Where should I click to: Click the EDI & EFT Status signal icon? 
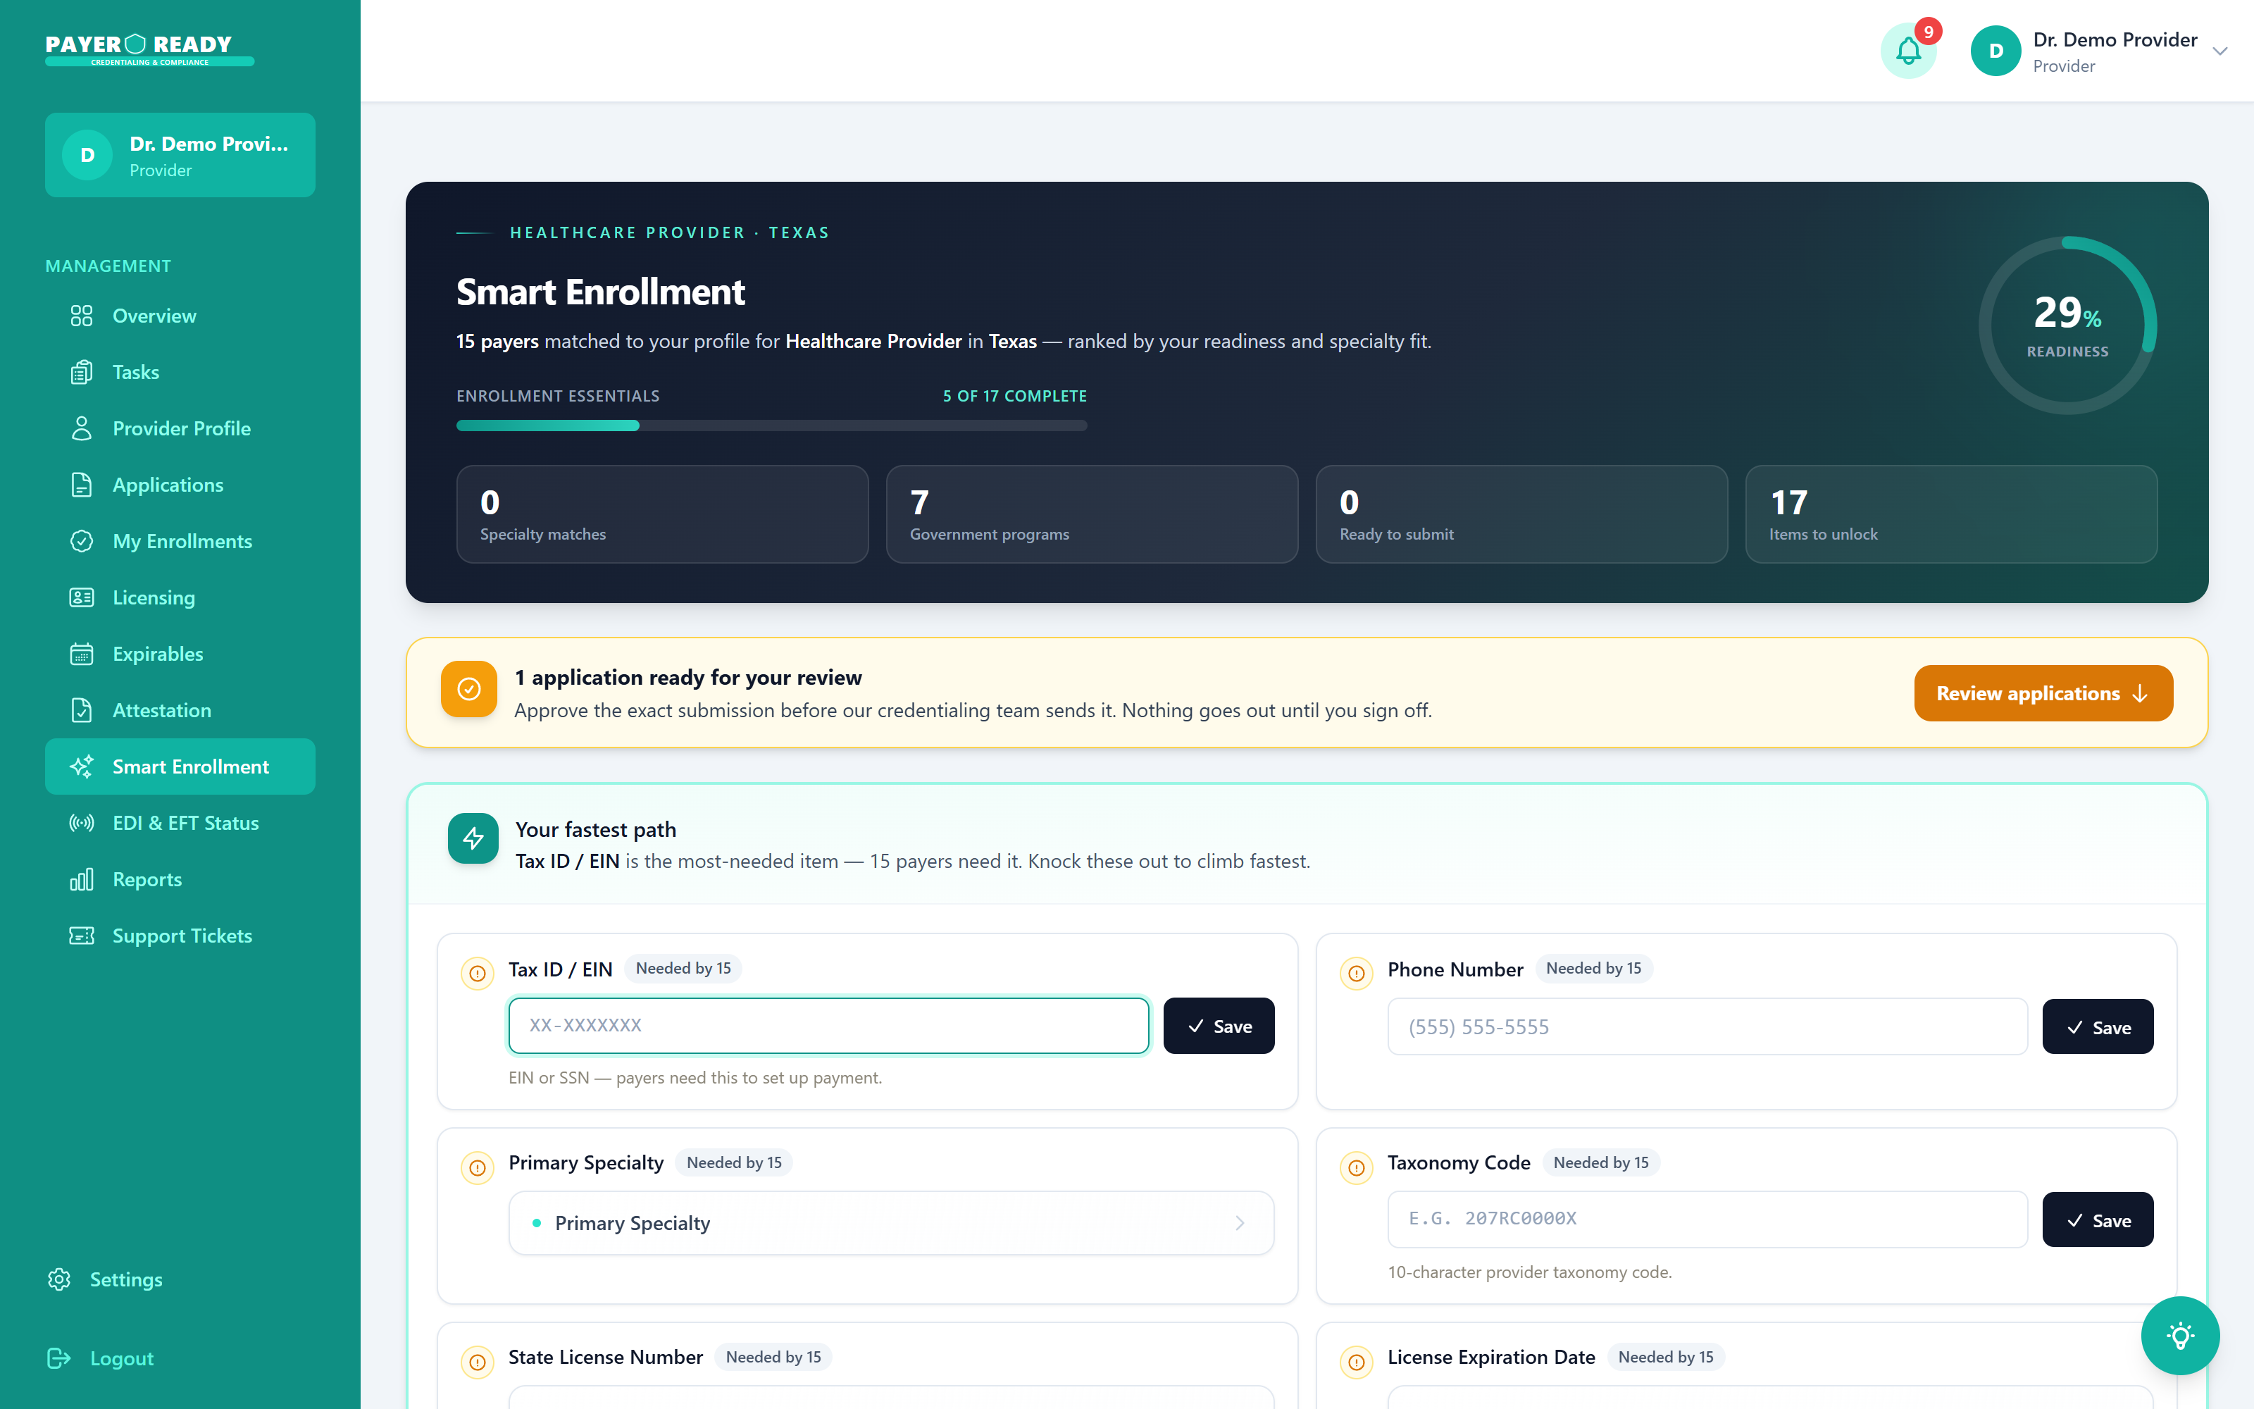(82, 823)
